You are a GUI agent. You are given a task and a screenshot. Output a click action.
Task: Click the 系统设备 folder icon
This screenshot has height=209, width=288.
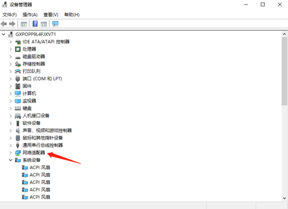coord(18,160)
